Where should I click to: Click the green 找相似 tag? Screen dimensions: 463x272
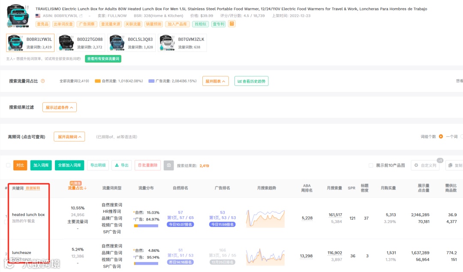point(201,24)
